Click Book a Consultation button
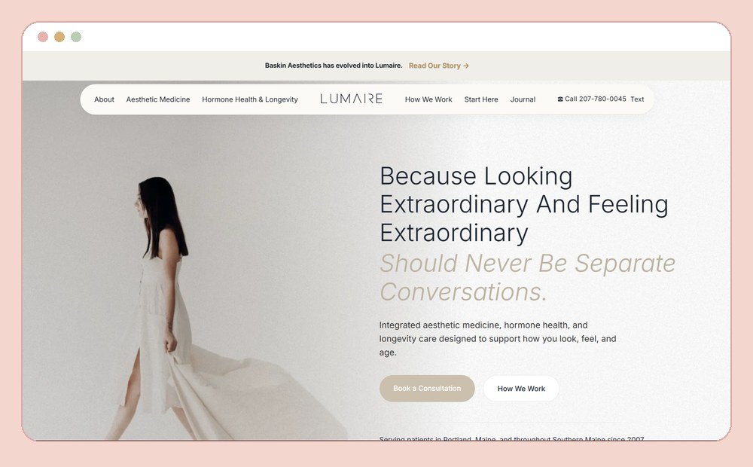The width and height of the screenshot is (753, 467). (x=427, y=388)
